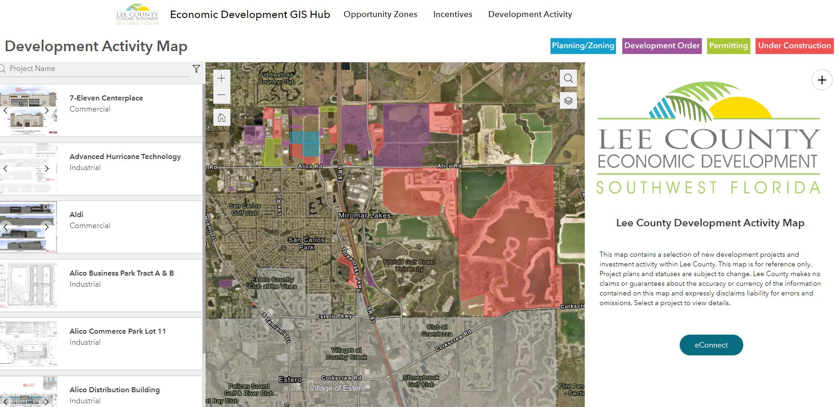Toggle the Permitting status filter
835x407 pixels.
click(728, 46)
